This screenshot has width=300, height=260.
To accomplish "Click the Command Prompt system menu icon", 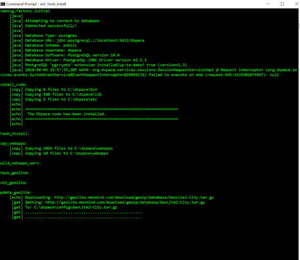I will click(3, 4).
